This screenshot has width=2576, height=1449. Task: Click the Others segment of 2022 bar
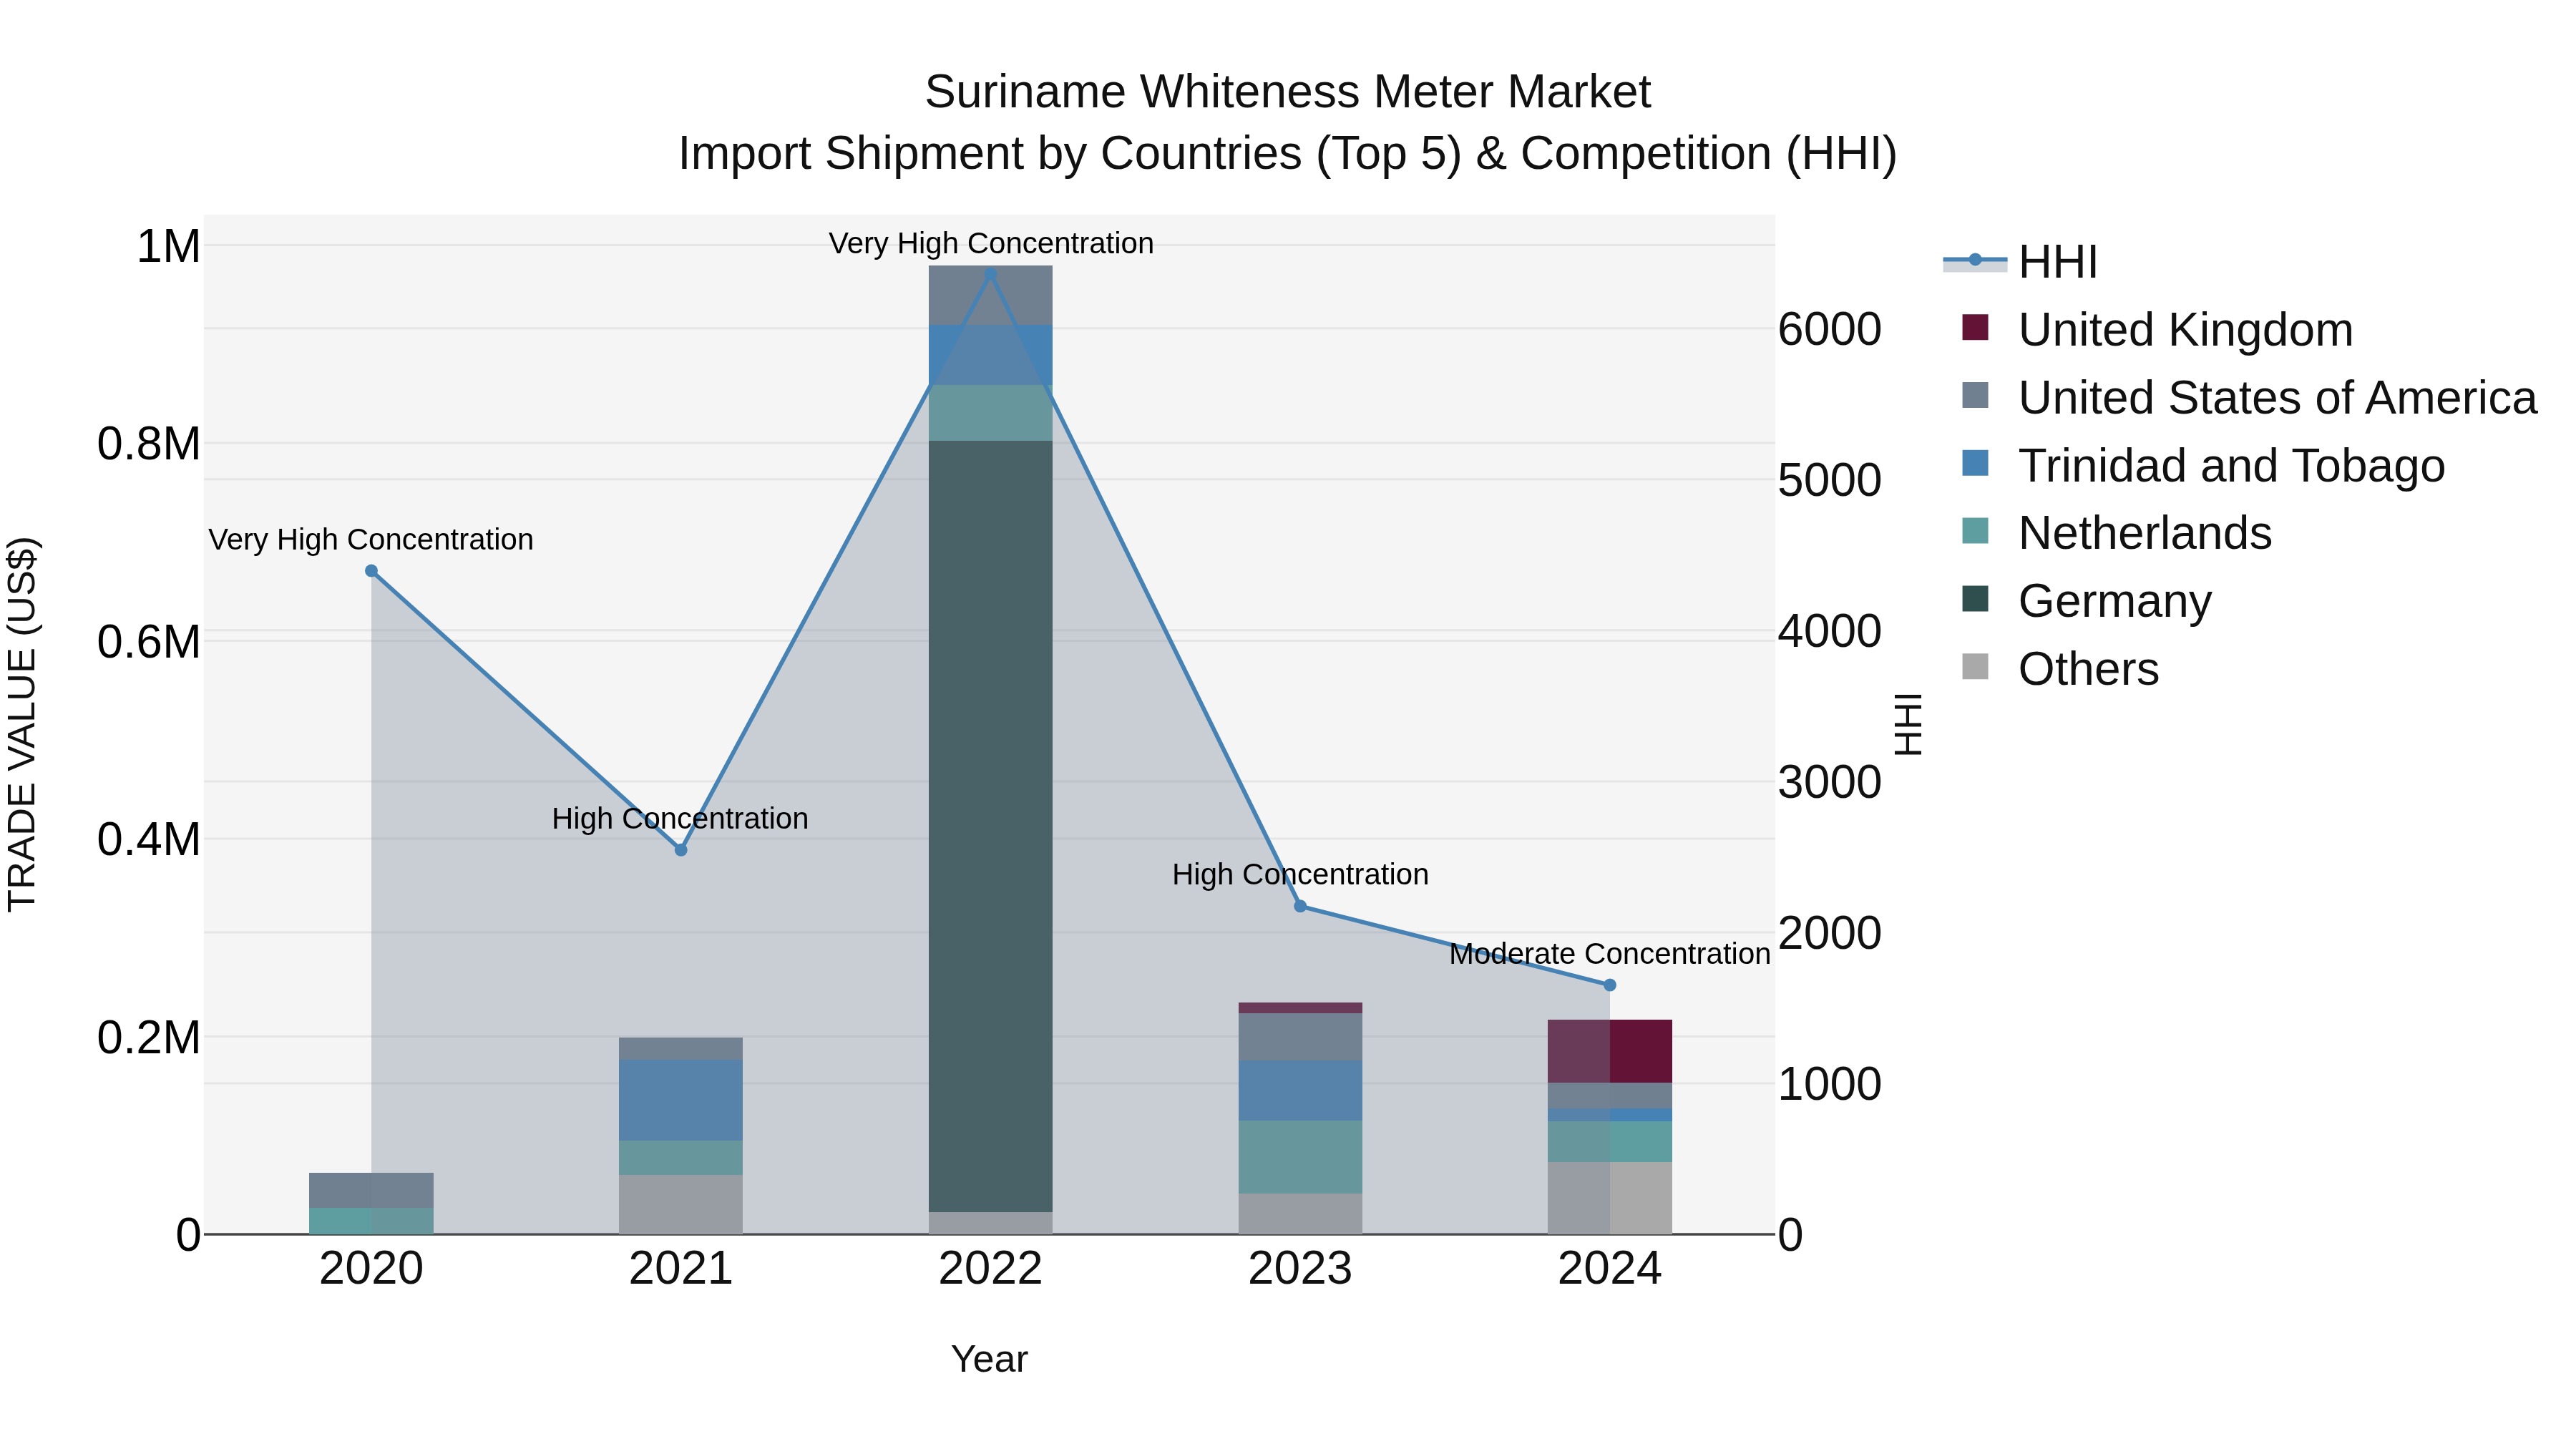click(x=991, y=1223)
